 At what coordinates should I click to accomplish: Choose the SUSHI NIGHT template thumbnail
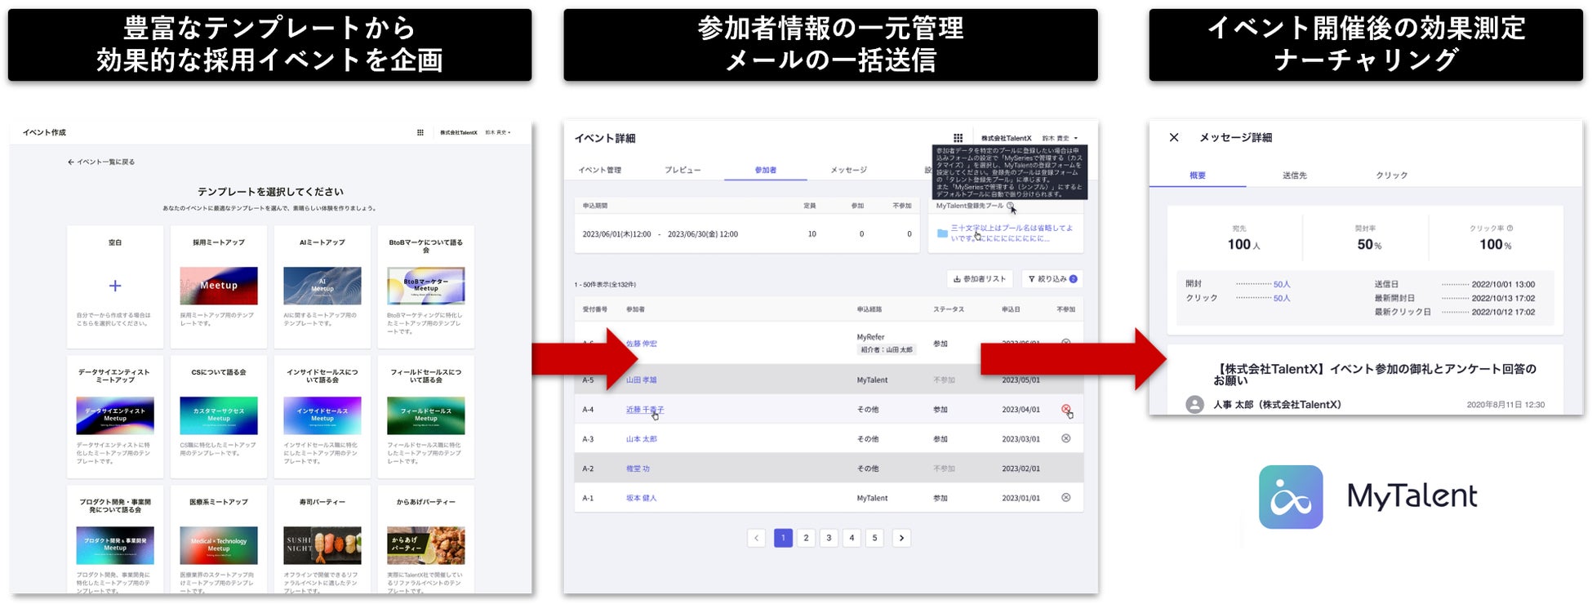pos(322,545)
